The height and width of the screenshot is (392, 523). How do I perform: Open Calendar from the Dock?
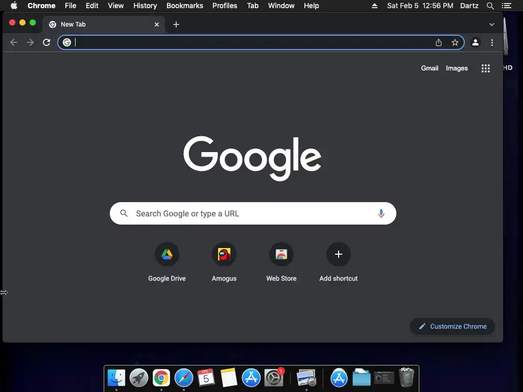pos(206,378)
